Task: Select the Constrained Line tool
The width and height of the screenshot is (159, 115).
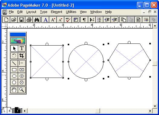Action: (22, 63)
